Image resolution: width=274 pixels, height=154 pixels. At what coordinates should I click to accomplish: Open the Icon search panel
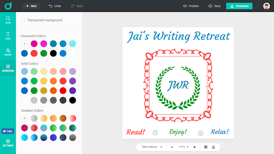(8, 20)
